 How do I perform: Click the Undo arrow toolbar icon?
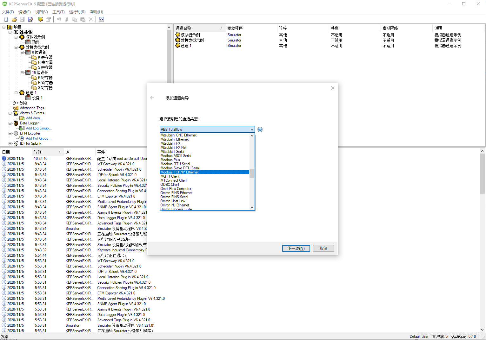pos(59,19)
